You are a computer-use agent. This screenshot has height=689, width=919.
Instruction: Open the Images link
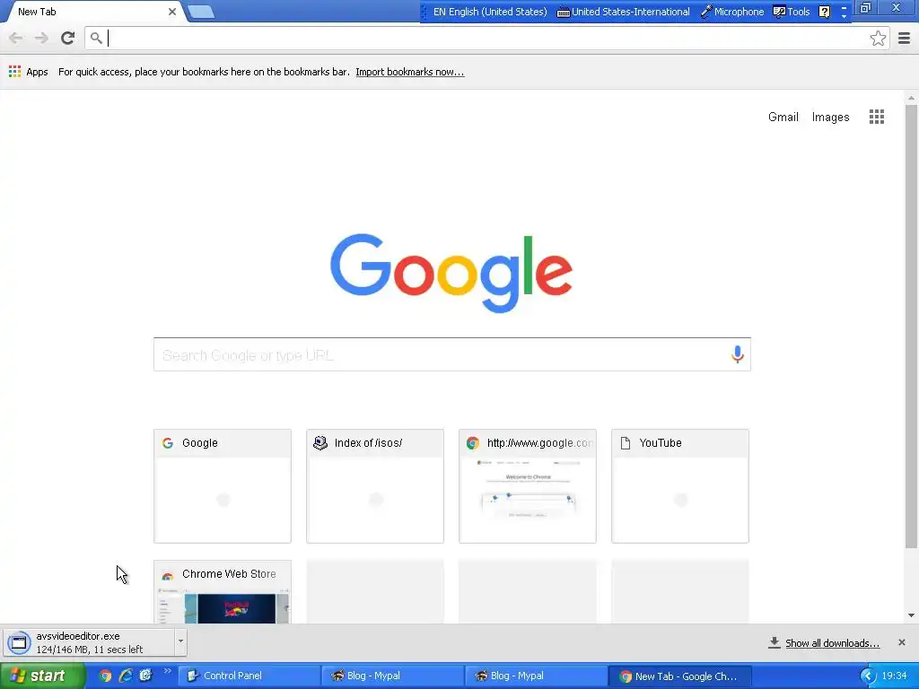(830, 117)
